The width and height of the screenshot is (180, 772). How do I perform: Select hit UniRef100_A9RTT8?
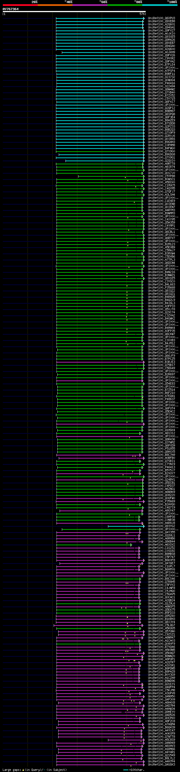click(x=162, y=164)
